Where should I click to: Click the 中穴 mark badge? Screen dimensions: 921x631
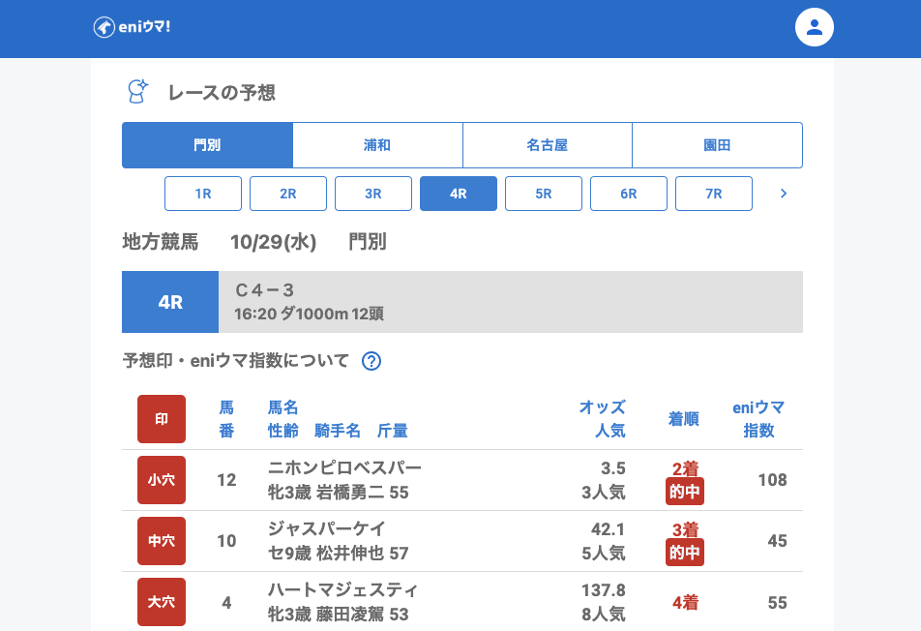click(162, 541)
